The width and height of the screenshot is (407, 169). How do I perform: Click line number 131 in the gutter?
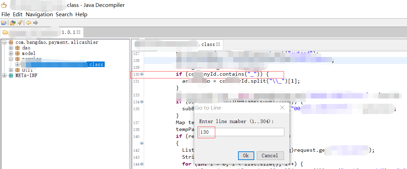(x=136, y=81)
